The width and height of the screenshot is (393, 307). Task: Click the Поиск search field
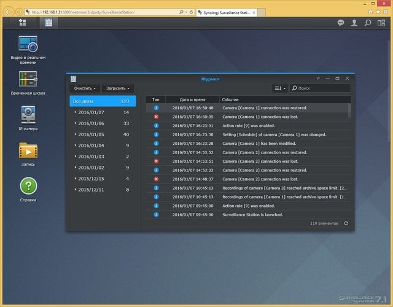321,88
